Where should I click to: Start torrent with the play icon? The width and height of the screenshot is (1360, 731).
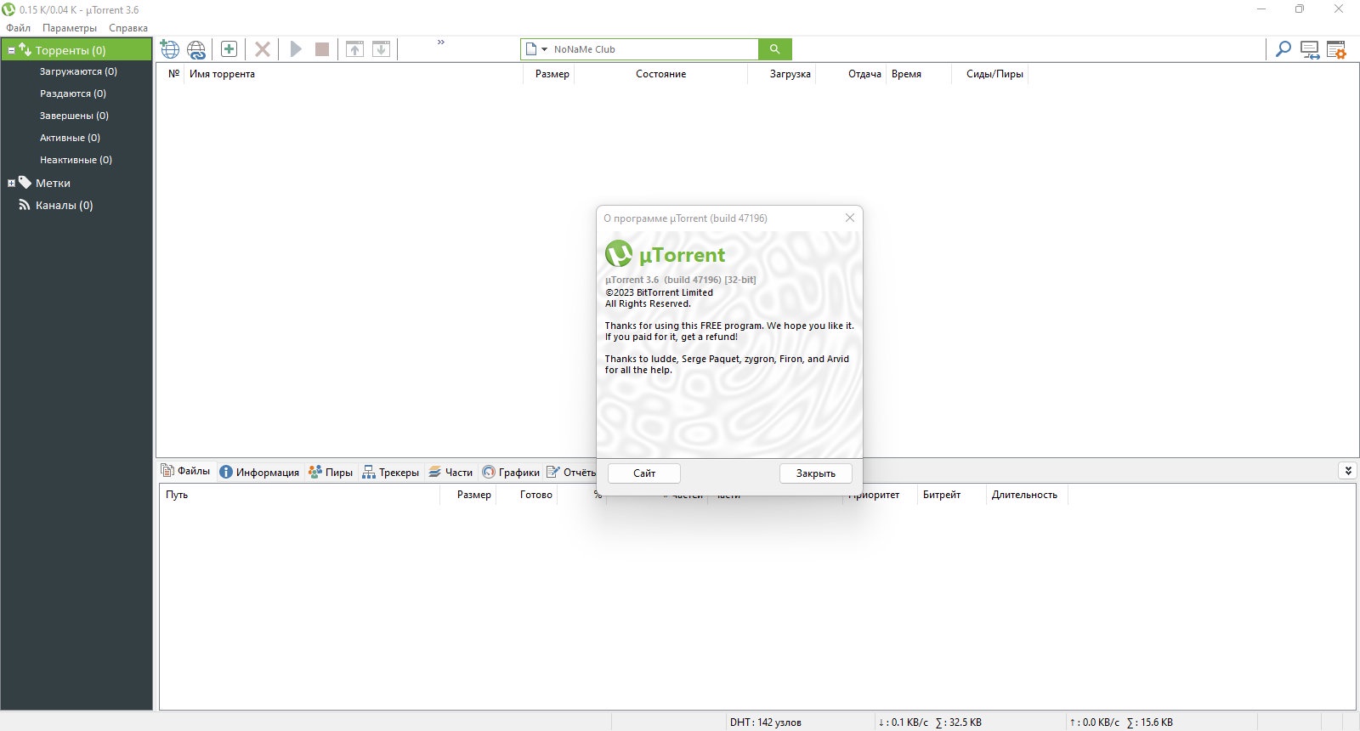(x=296, y=49)
